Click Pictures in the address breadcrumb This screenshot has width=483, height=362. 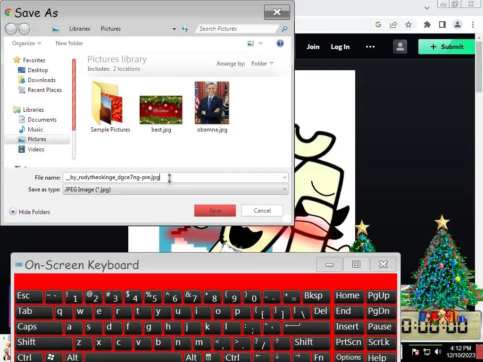click(x=110, y=29)
